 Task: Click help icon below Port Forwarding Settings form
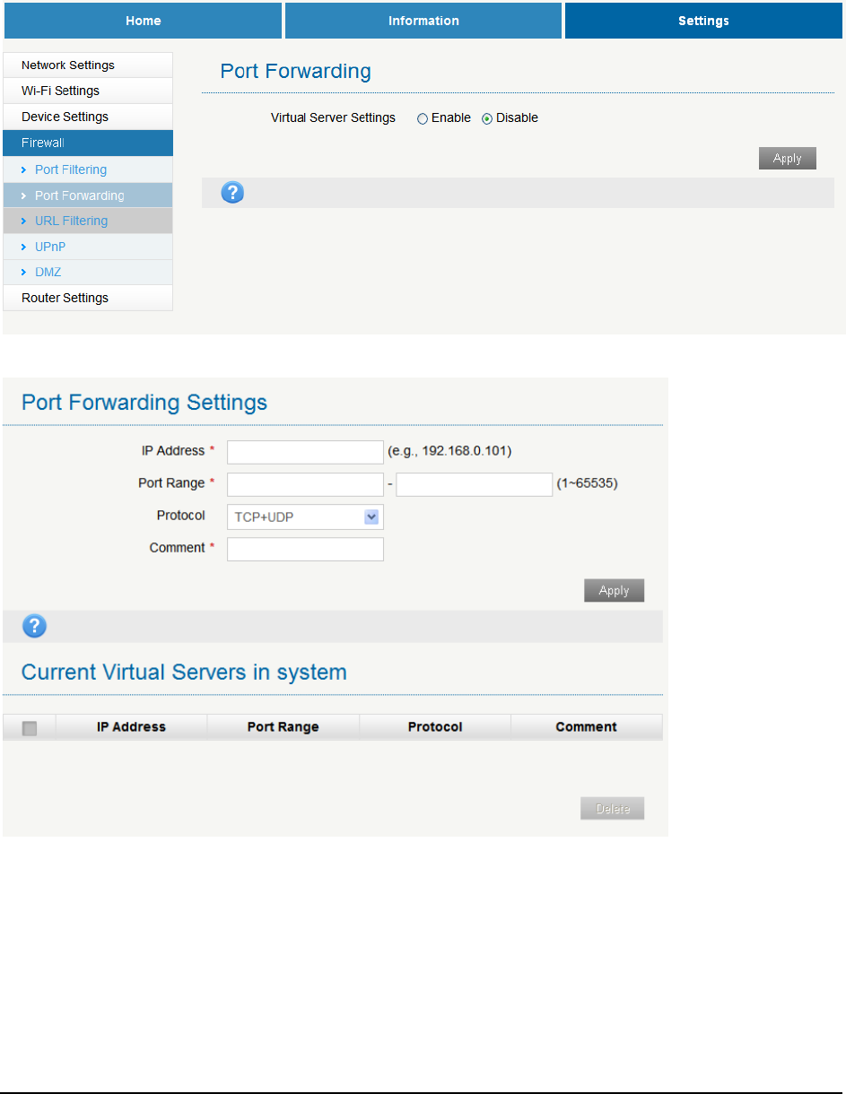(34, 627)
